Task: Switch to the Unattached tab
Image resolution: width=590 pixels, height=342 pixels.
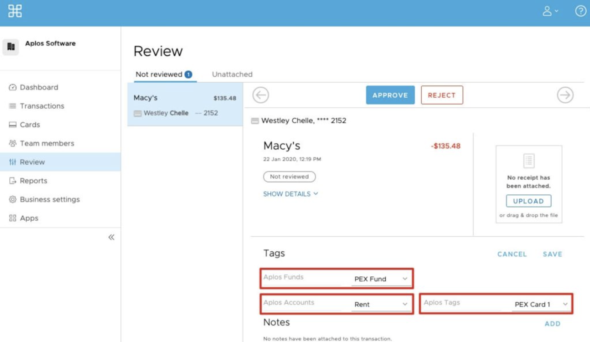Action: pyautogui.click(x=232, y=74)
